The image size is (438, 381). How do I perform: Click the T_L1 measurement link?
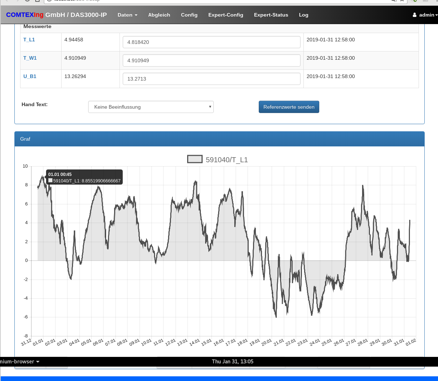[29, 40]
